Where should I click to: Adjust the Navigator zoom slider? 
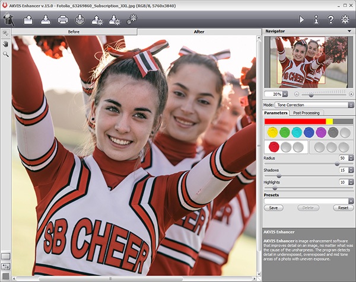[x=324, y=95]
